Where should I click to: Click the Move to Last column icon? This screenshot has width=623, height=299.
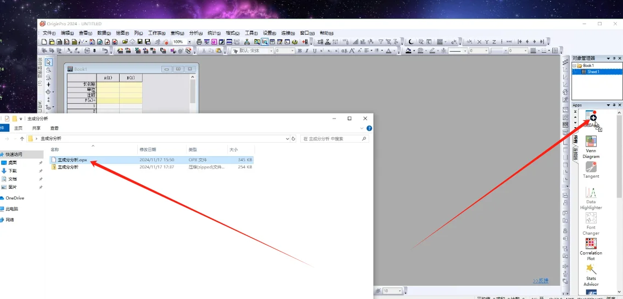click(542, 42)
